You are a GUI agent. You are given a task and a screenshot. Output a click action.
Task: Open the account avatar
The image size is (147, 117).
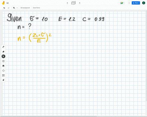[144, 3]
